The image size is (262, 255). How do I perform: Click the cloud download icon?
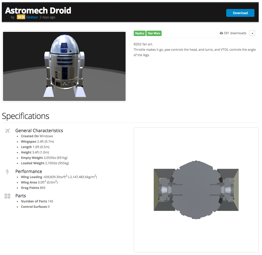[x=221, y=33]
